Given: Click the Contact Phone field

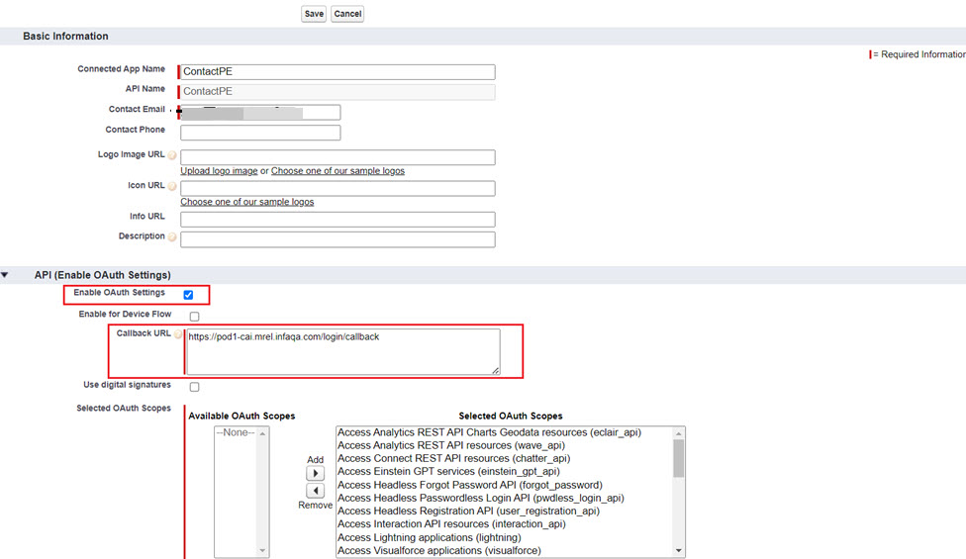Looking at the screenshot, I should [260, 133].
